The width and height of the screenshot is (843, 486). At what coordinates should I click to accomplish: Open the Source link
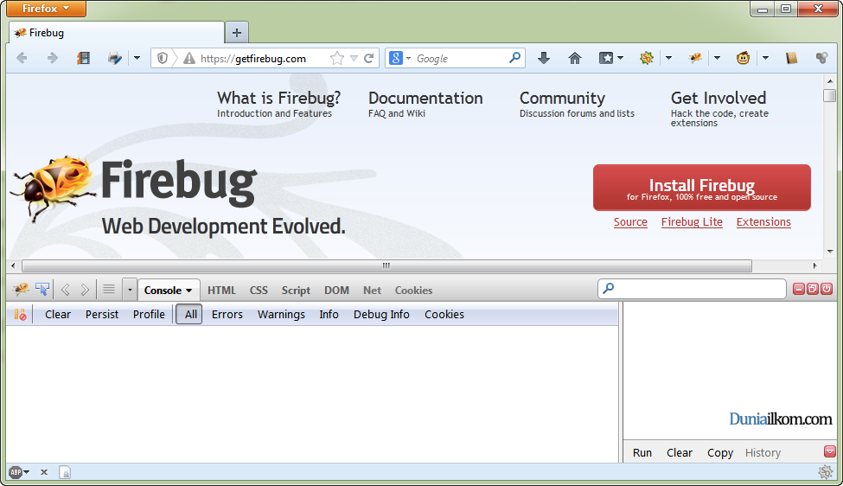(x=630, y=222)
